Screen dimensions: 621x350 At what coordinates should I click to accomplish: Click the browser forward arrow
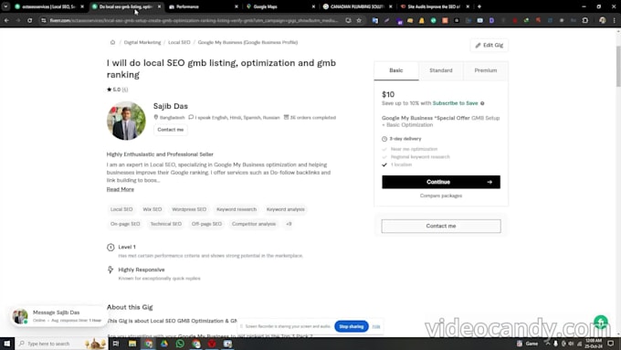click(18, 20)
